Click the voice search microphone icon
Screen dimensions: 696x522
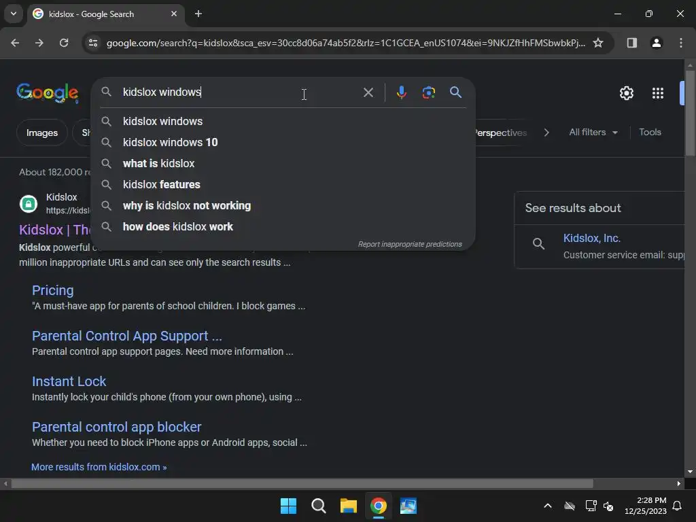pyautogui.click(x=401, y=92)
